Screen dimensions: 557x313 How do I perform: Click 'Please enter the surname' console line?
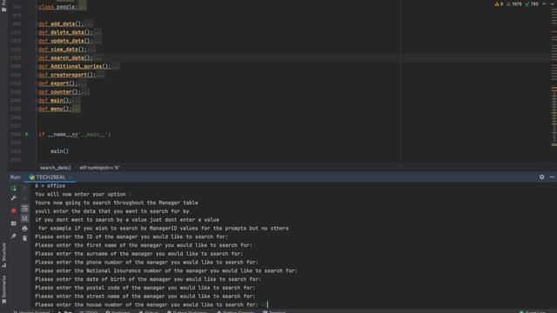pyautogui.click(x=139, y=254)
